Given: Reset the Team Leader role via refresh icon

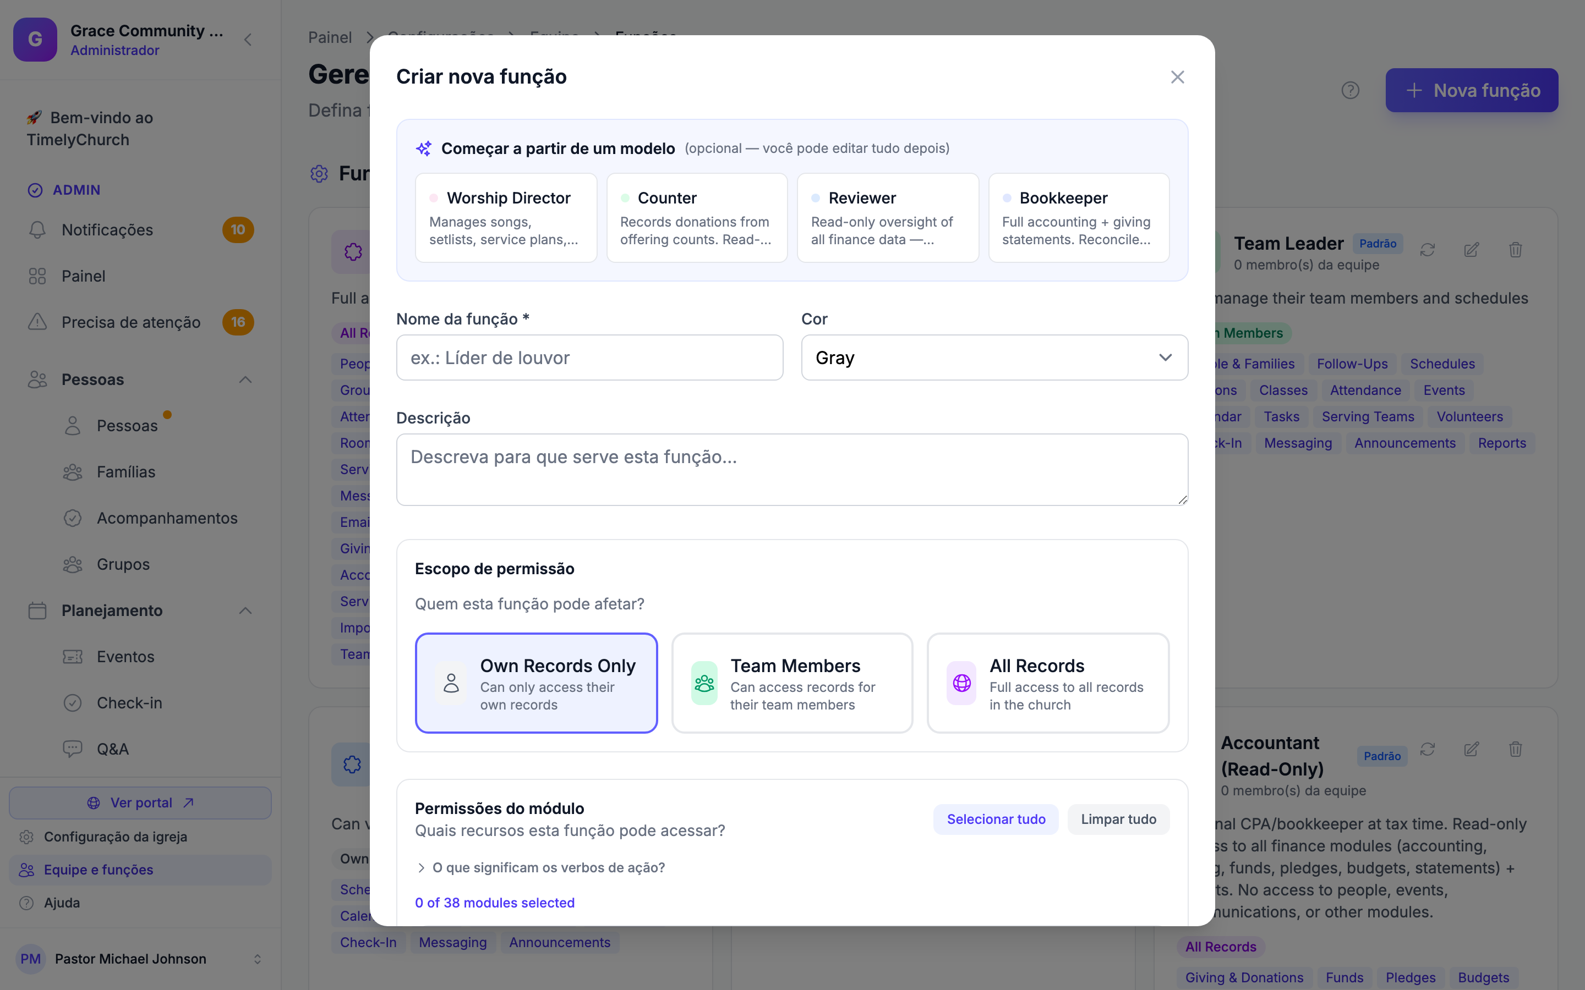Looking at the screenshot, I should click(1427, 250).
